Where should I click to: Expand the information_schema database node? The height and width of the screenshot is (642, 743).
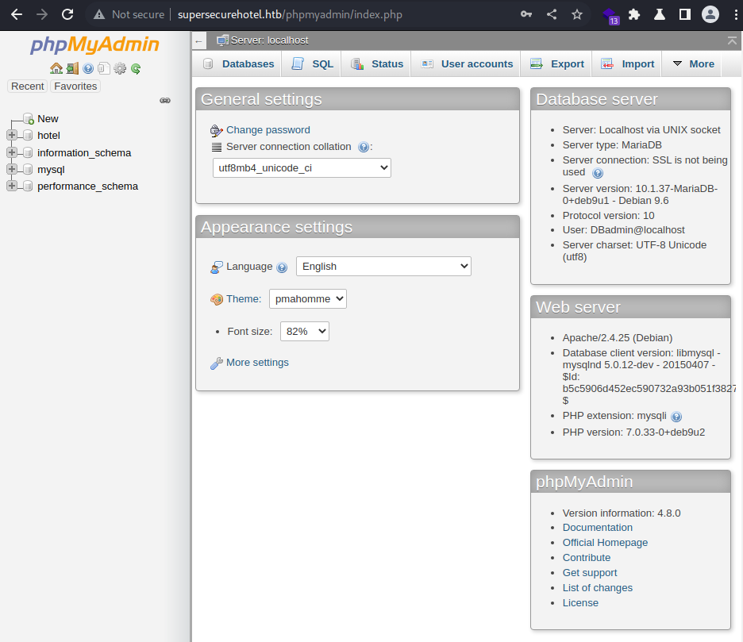click(x=12, y=152)
